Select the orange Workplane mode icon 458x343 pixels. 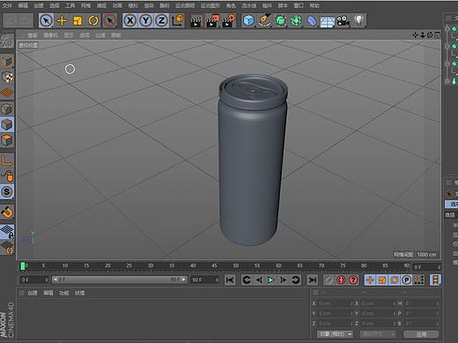click(x=7, y=93)
